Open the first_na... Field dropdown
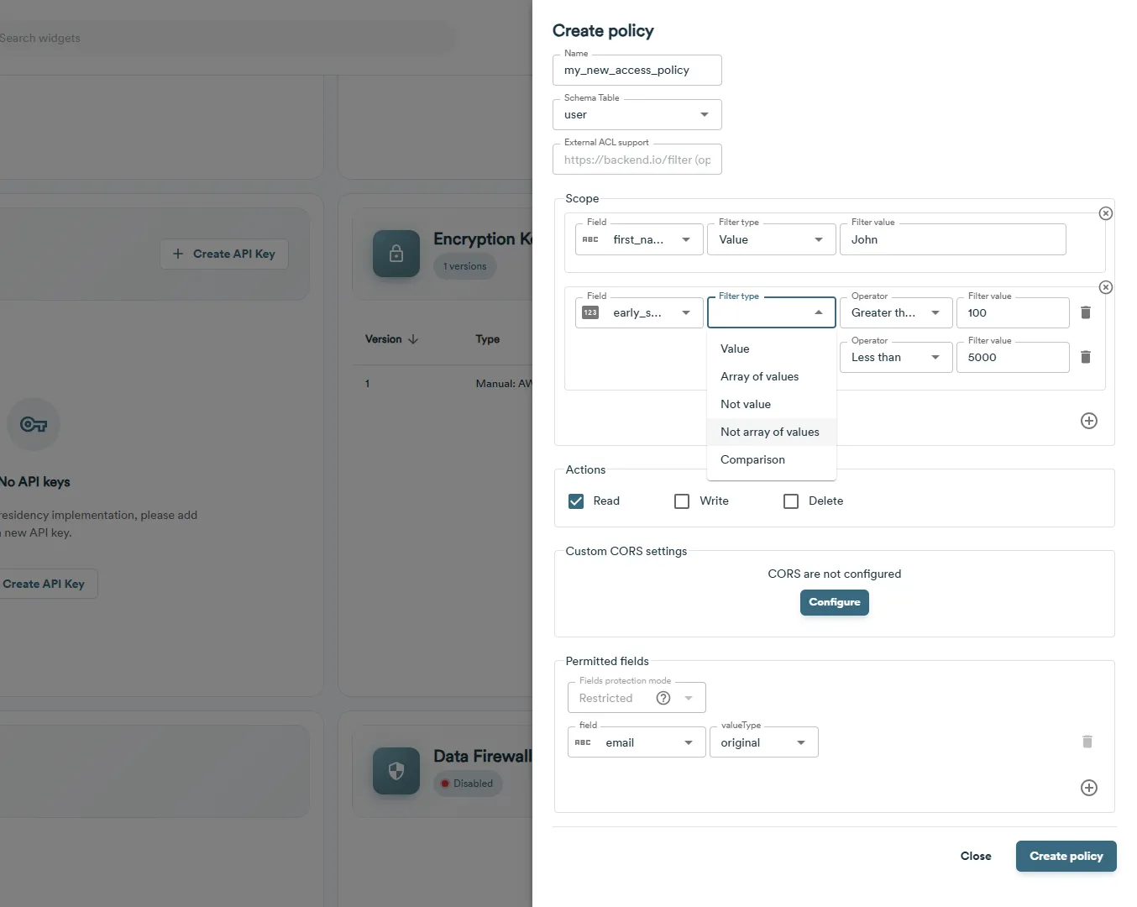 tap(639, 239)
